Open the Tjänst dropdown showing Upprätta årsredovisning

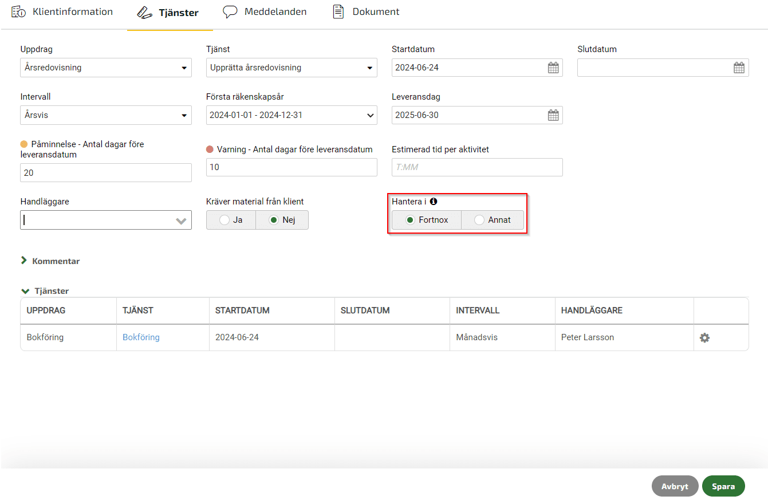point(292,68)
